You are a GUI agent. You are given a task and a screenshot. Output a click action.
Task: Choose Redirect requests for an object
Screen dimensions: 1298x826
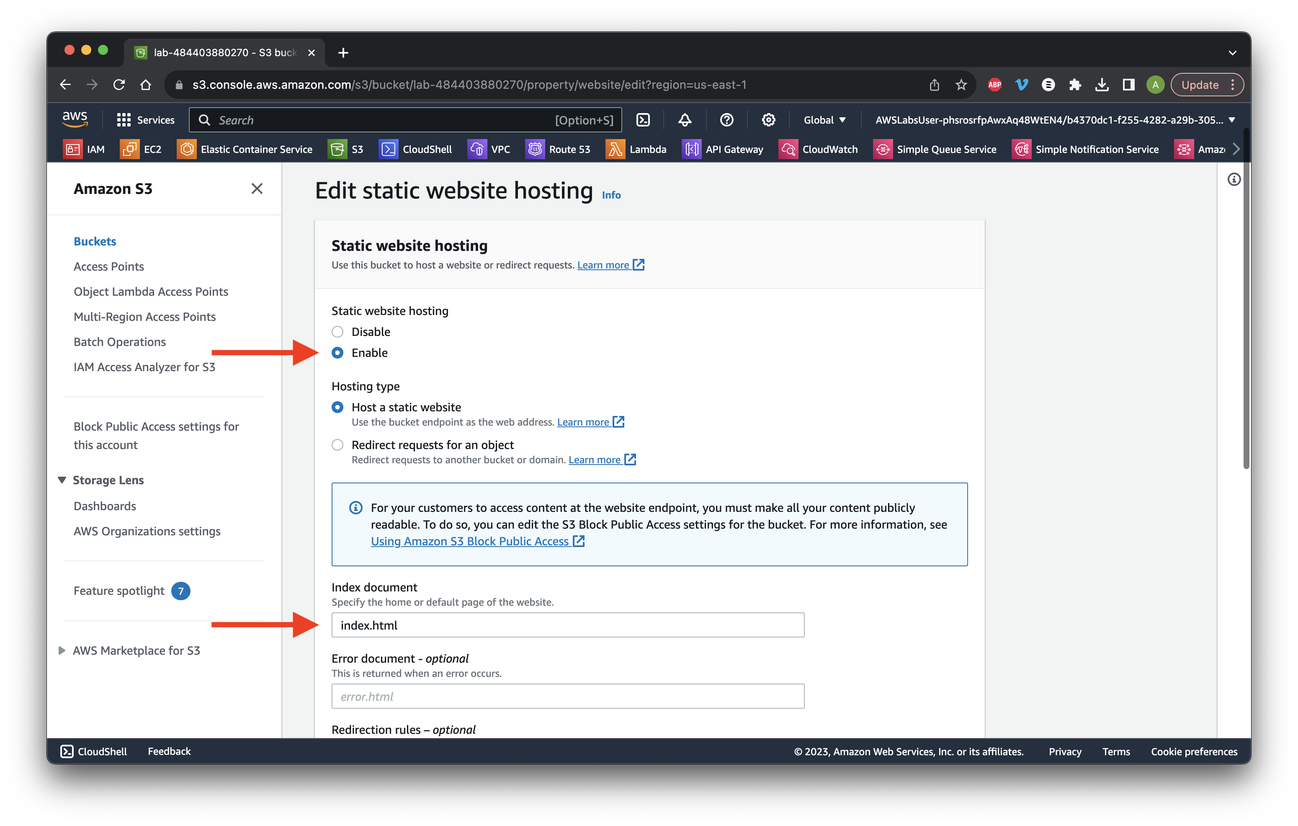tap(337, 445)
